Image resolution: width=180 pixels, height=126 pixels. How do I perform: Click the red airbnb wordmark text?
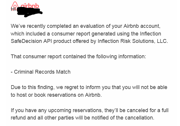coord(30,6)
